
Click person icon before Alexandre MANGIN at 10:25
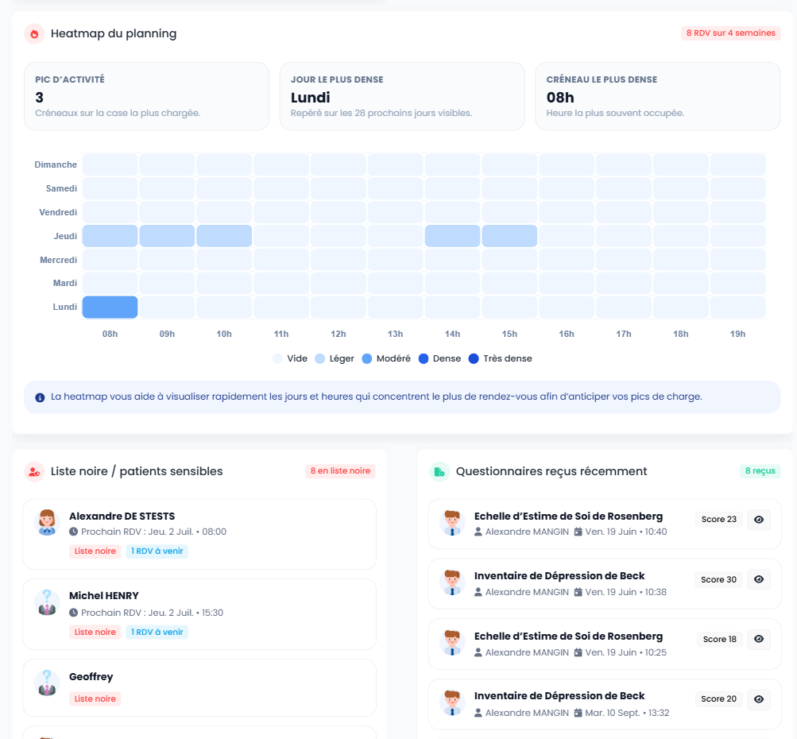click(x=478, y=652)
